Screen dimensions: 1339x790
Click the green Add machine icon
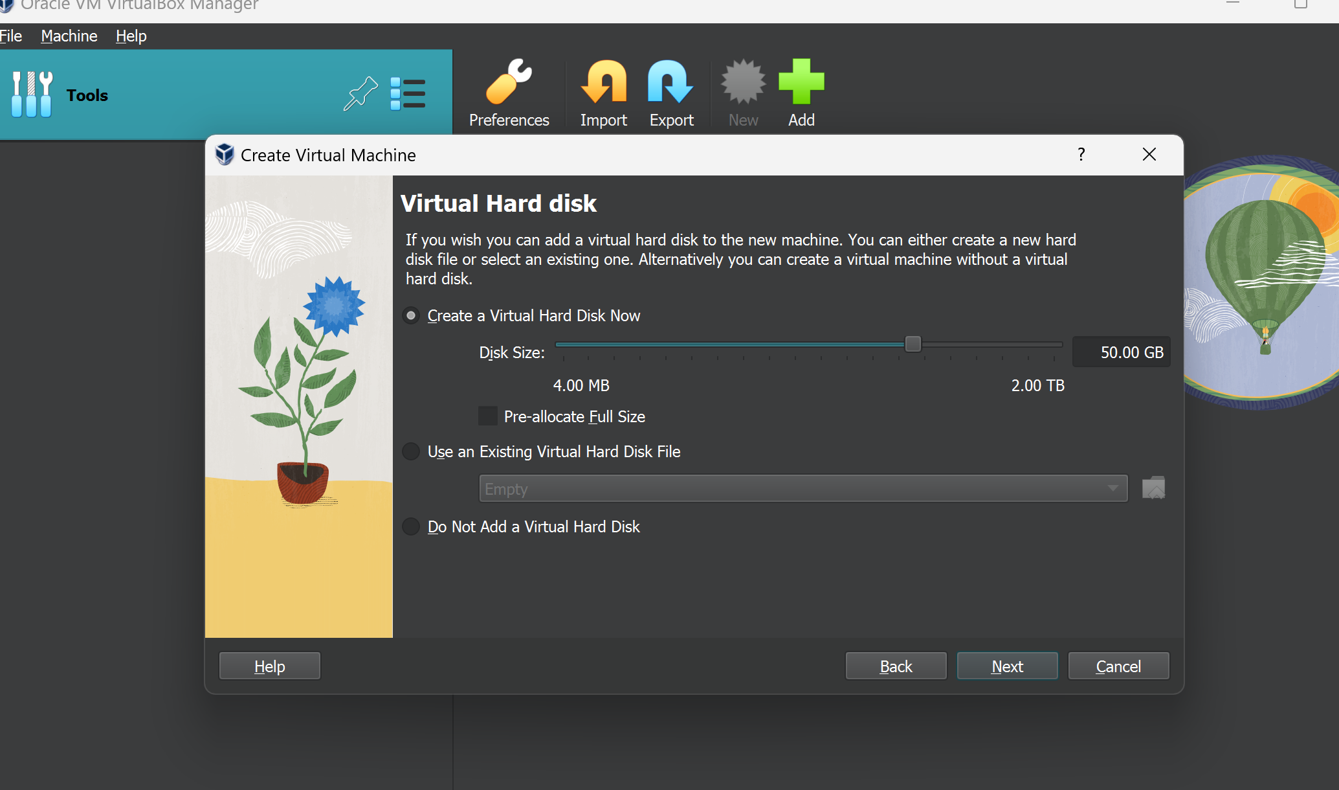click(x=801, y=83)
